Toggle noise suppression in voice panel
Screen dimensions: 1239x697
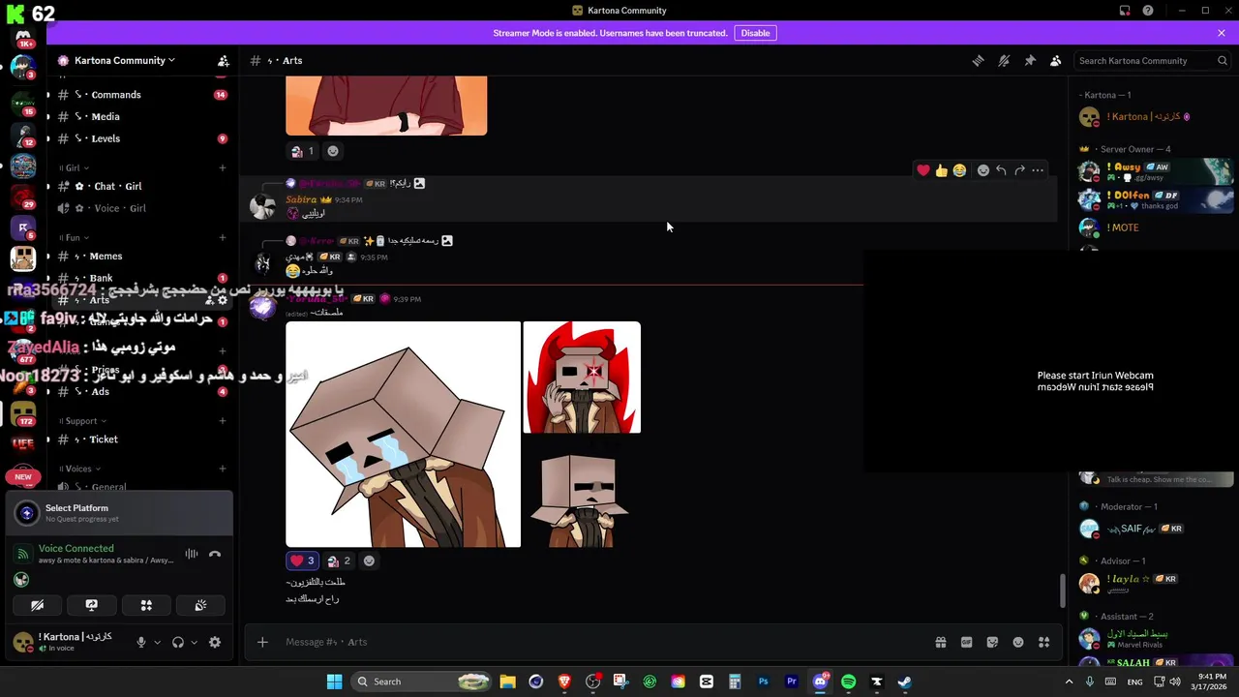click(192, 554)
